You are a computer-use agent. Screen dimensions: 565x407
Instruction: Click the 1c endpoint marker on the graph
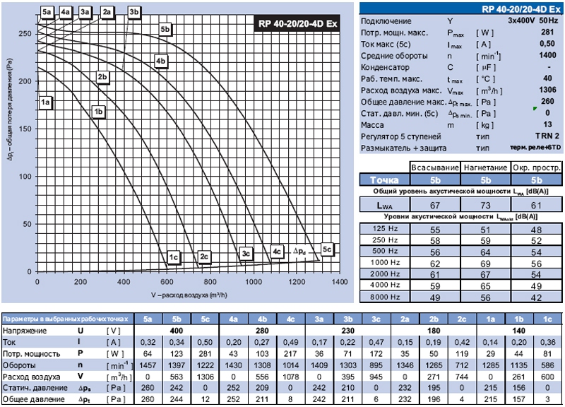[174, 256]
